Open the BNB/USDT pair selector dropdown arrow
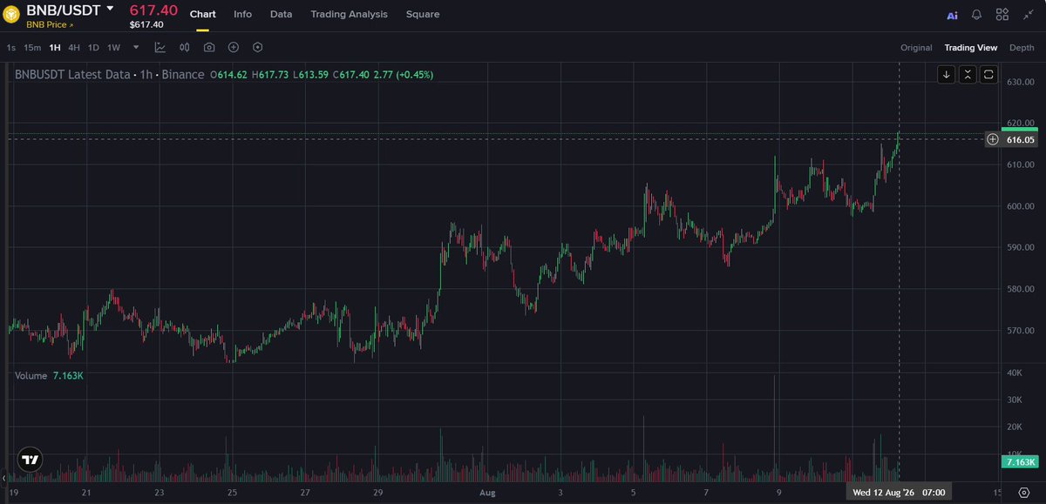1046x504 pixels. pyautogui.click(x=110, y=8)
